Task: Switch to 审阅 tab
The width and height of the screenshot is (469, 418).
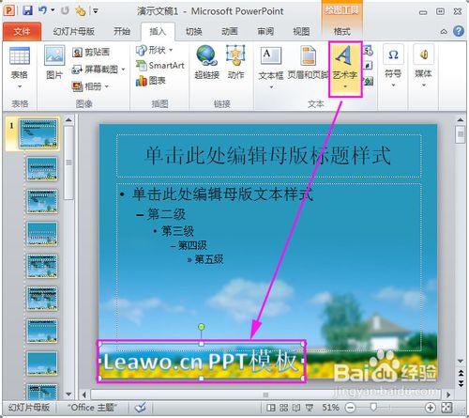Action: (x=265, y=32)
